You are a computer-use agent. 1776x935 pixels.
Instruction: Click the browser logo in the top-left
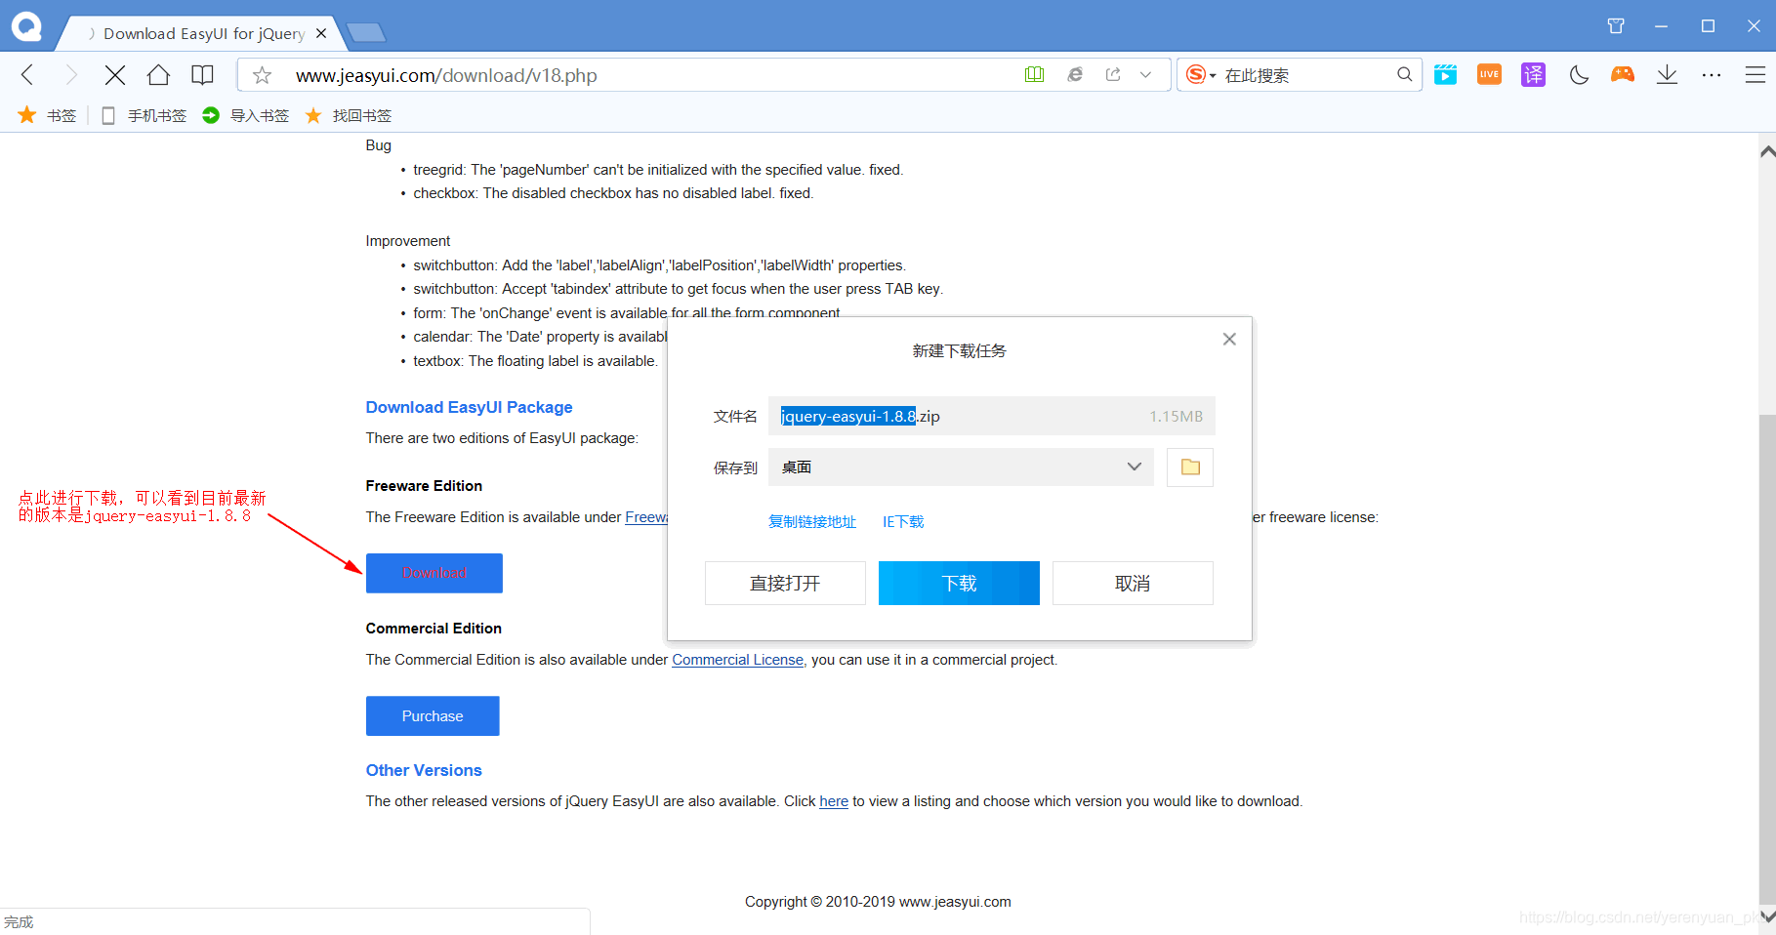(26, 26)
